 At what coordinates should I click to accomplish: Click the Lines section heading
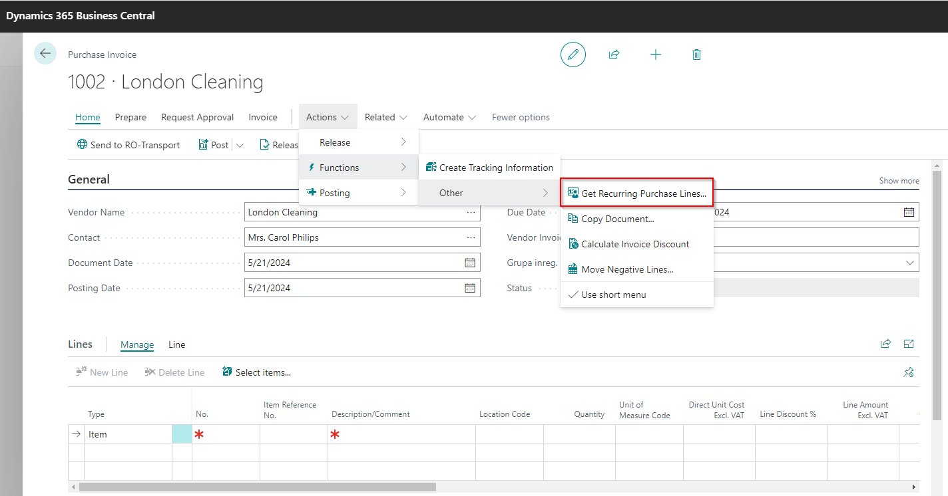pyautogui.click(x=80, y=344)
